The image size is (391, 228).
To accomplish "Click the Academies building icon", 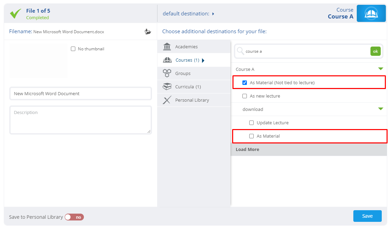I will pos(167,47).
